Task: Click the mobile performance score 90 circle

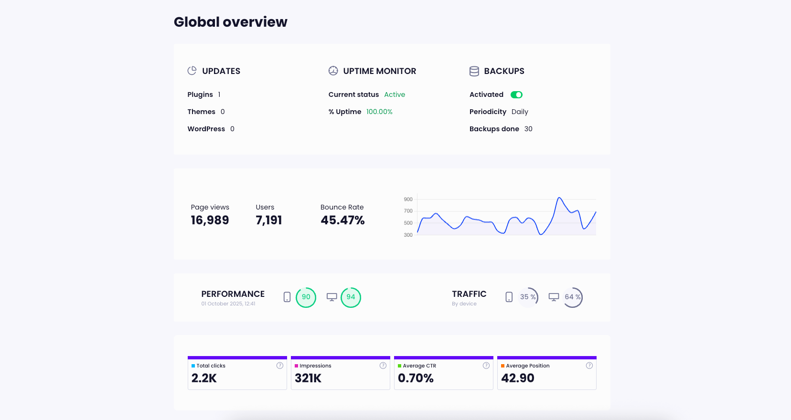Action: 306,297
